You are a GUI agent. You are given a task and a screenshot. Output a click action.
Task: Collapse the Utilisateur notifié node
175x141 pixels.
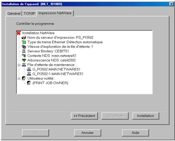coord(19,78)
